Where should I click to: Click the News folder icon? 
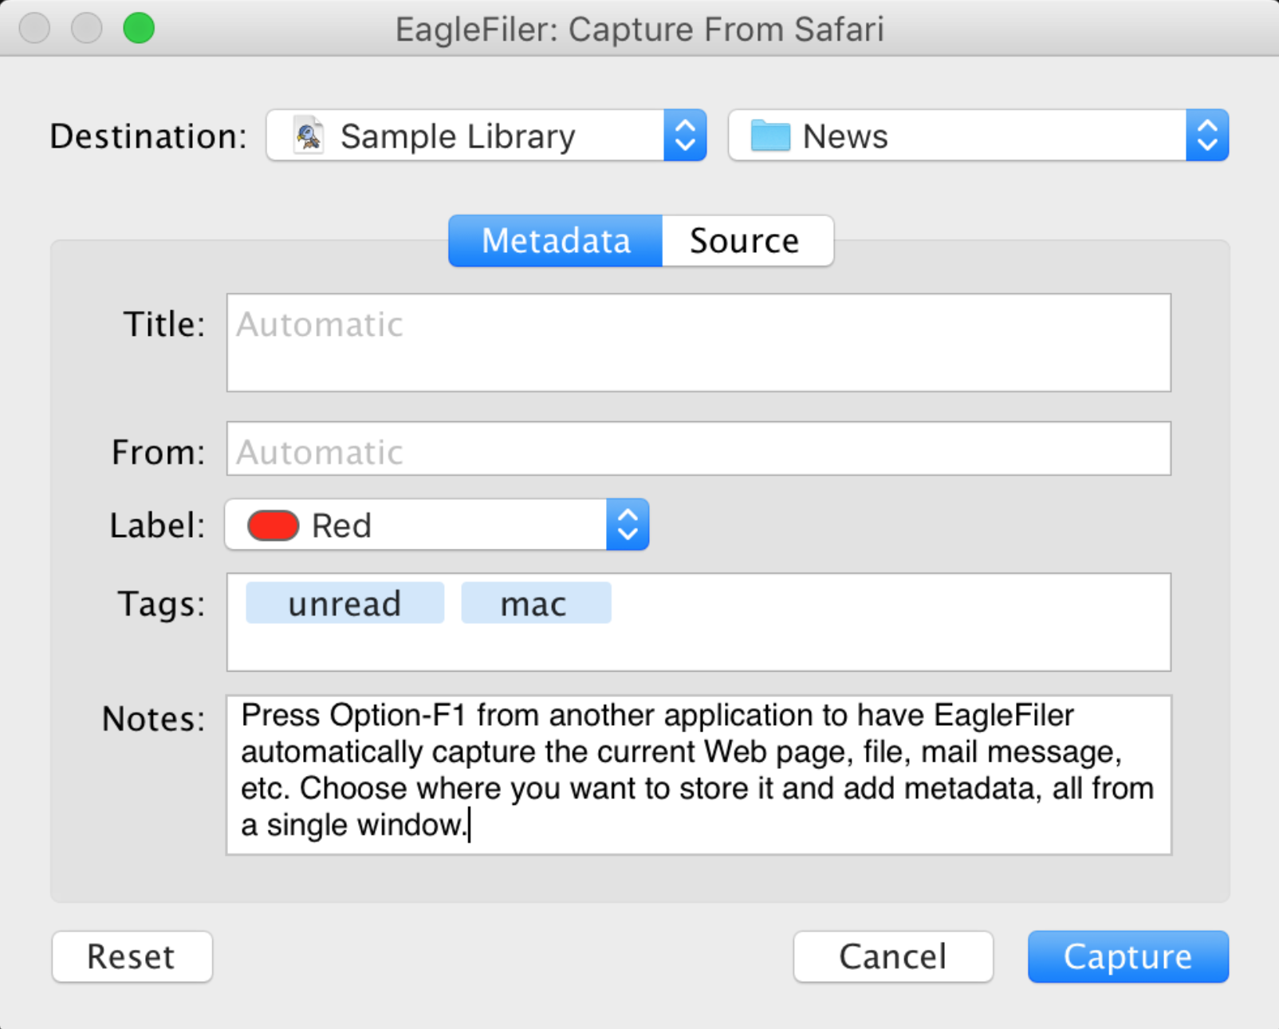click(770, 136)
